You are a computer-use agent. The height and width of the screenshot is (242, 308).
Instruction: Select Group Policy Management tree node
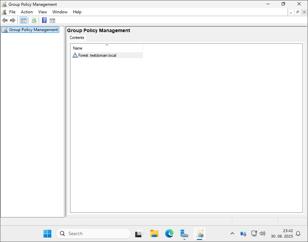point(30,30)
